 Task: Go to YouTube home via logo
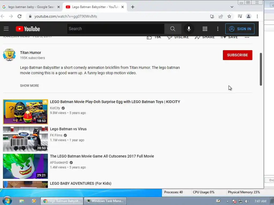28,29
